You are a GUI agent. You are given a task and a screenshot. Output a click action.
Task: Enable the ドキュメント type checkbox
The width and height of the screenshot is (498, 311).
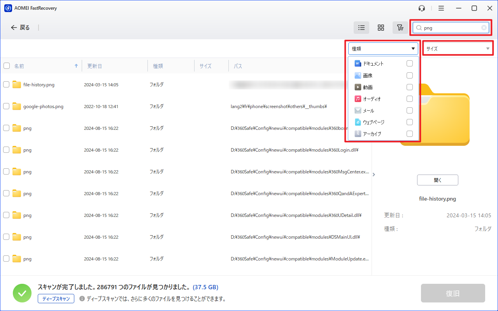pos(409,64)
